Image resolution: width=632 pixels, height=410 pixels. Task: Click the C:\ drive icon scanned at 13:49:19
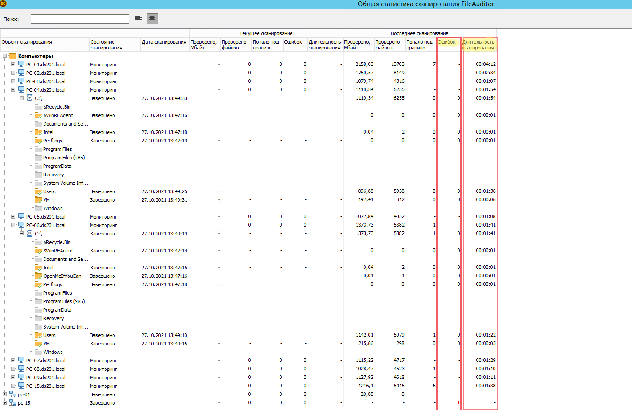pos(30,234)
